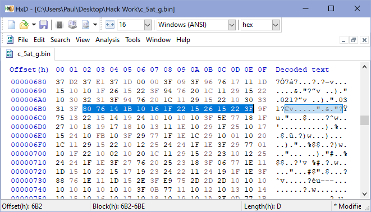Click byte D2 in row 00000680
This screenshot has height=212, width=371.
pos(74,82)
